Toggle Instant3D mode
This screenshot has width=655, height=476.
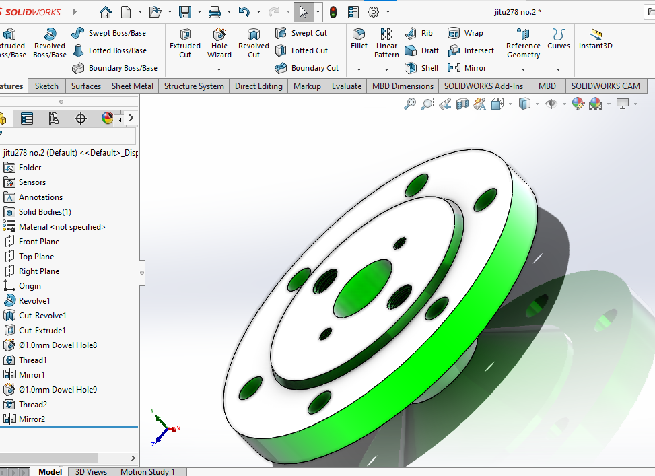pos(595,39)
